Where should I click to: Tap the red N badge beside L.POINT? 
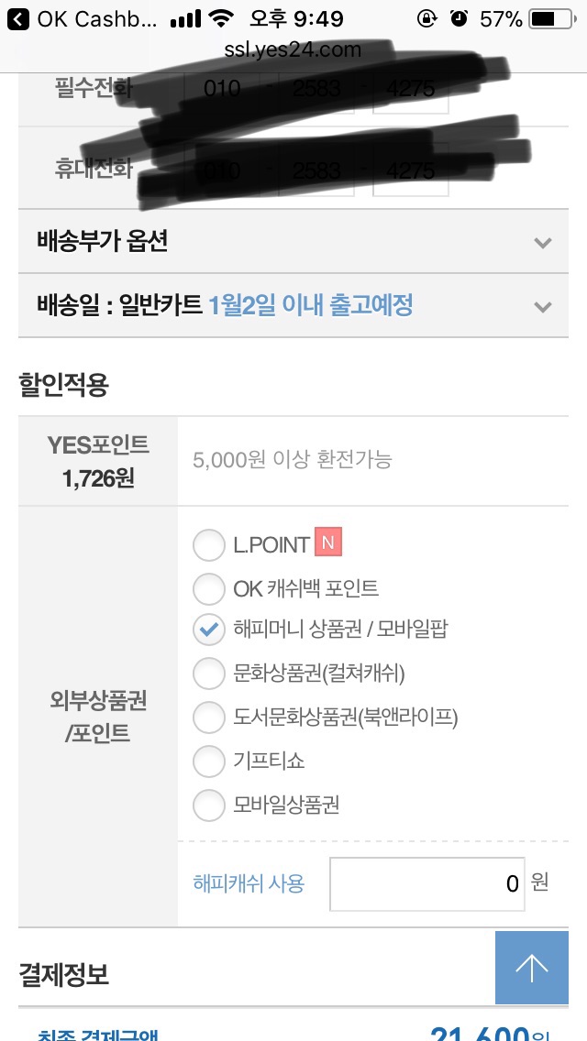point(327,542)
